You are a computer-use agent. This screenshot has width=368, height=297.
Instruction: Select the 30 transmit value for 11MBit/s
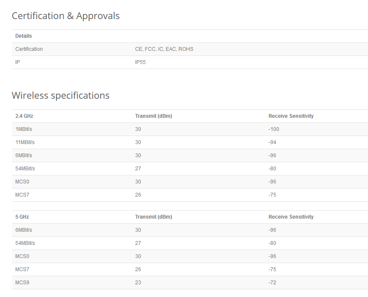138,142
